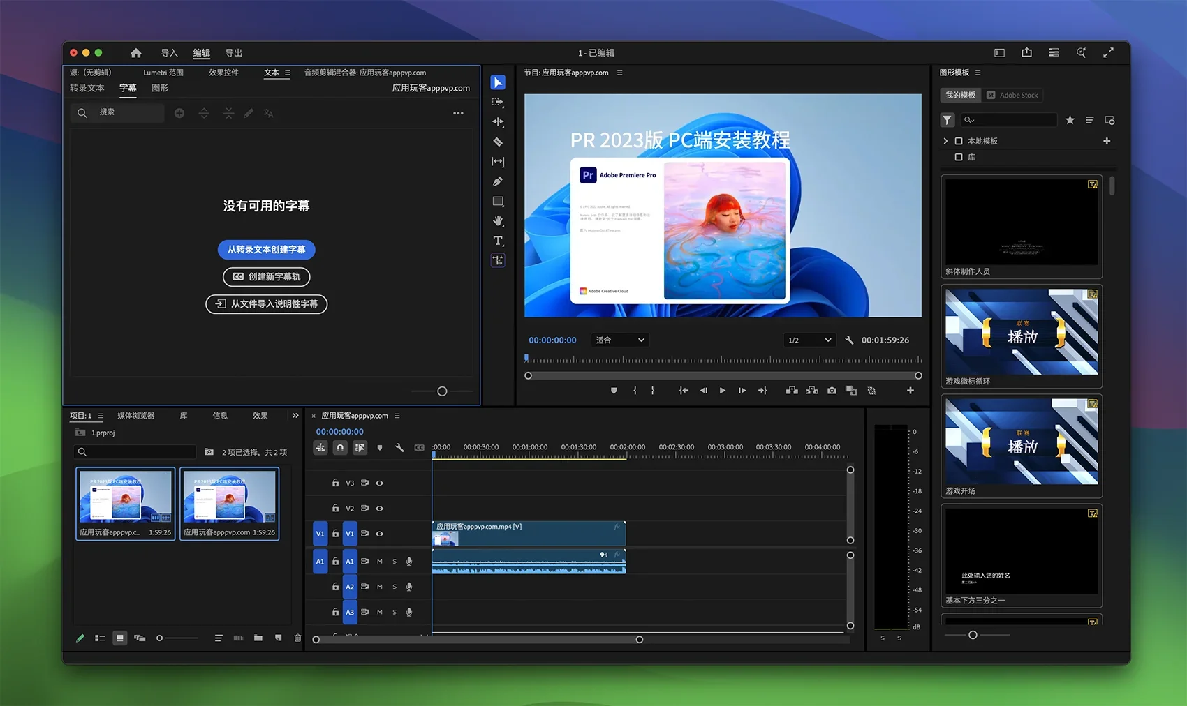Step forward one frame
The image size is (1187, 706).
[x=742, y=391]
